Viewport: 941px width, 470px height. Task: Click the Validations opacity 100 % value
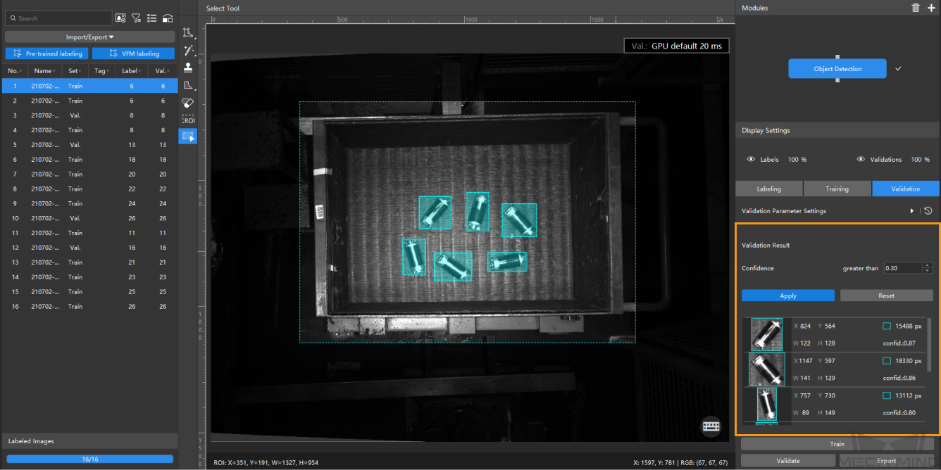point(921,160)
